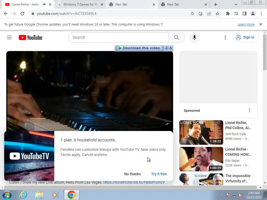Switch to Lionel Richie - Hello tab

pos(25,4)
